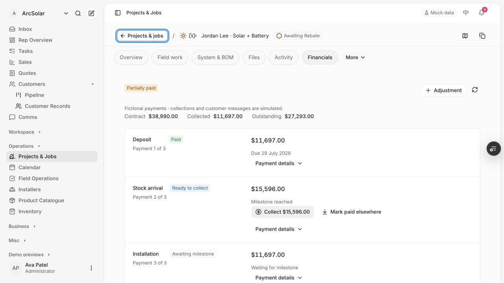Open the Product Catalogue
This screenshot has width=504, height=283.
(52, 200)
